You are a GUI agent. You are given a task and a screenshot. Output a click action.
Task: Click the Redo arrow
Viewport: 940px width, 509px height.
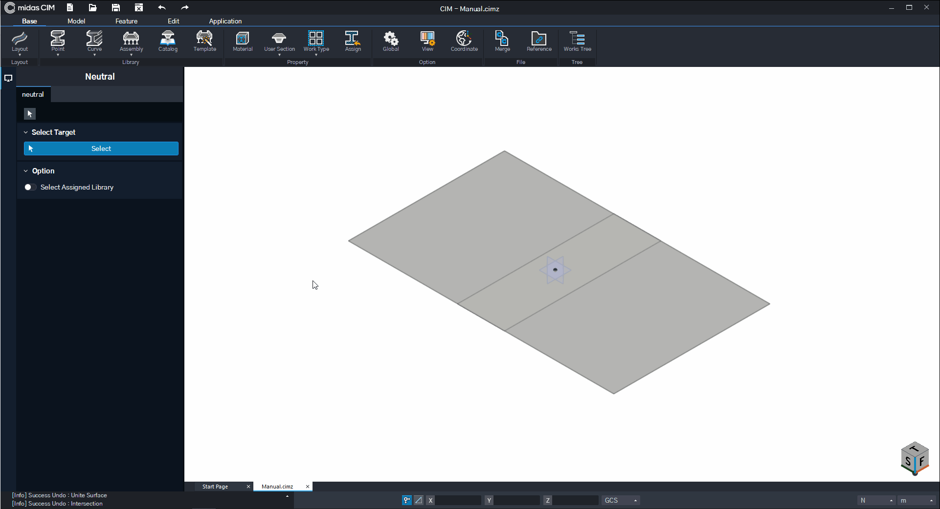pyautogui.click(x=184, y=8)
